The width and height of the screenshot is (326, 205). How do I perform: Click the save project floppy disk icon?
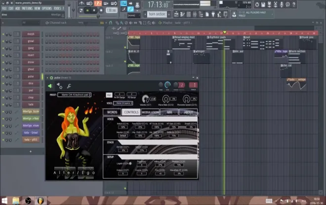263,4
